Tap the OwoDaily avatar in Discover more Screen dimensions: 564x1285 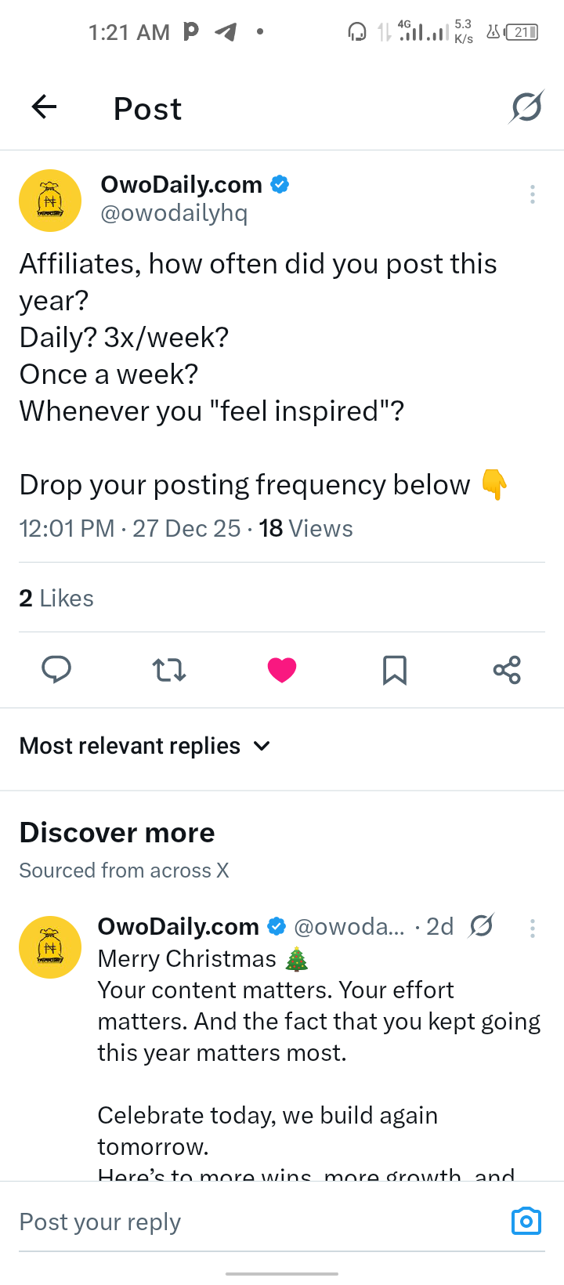click(x=50, y=947)
